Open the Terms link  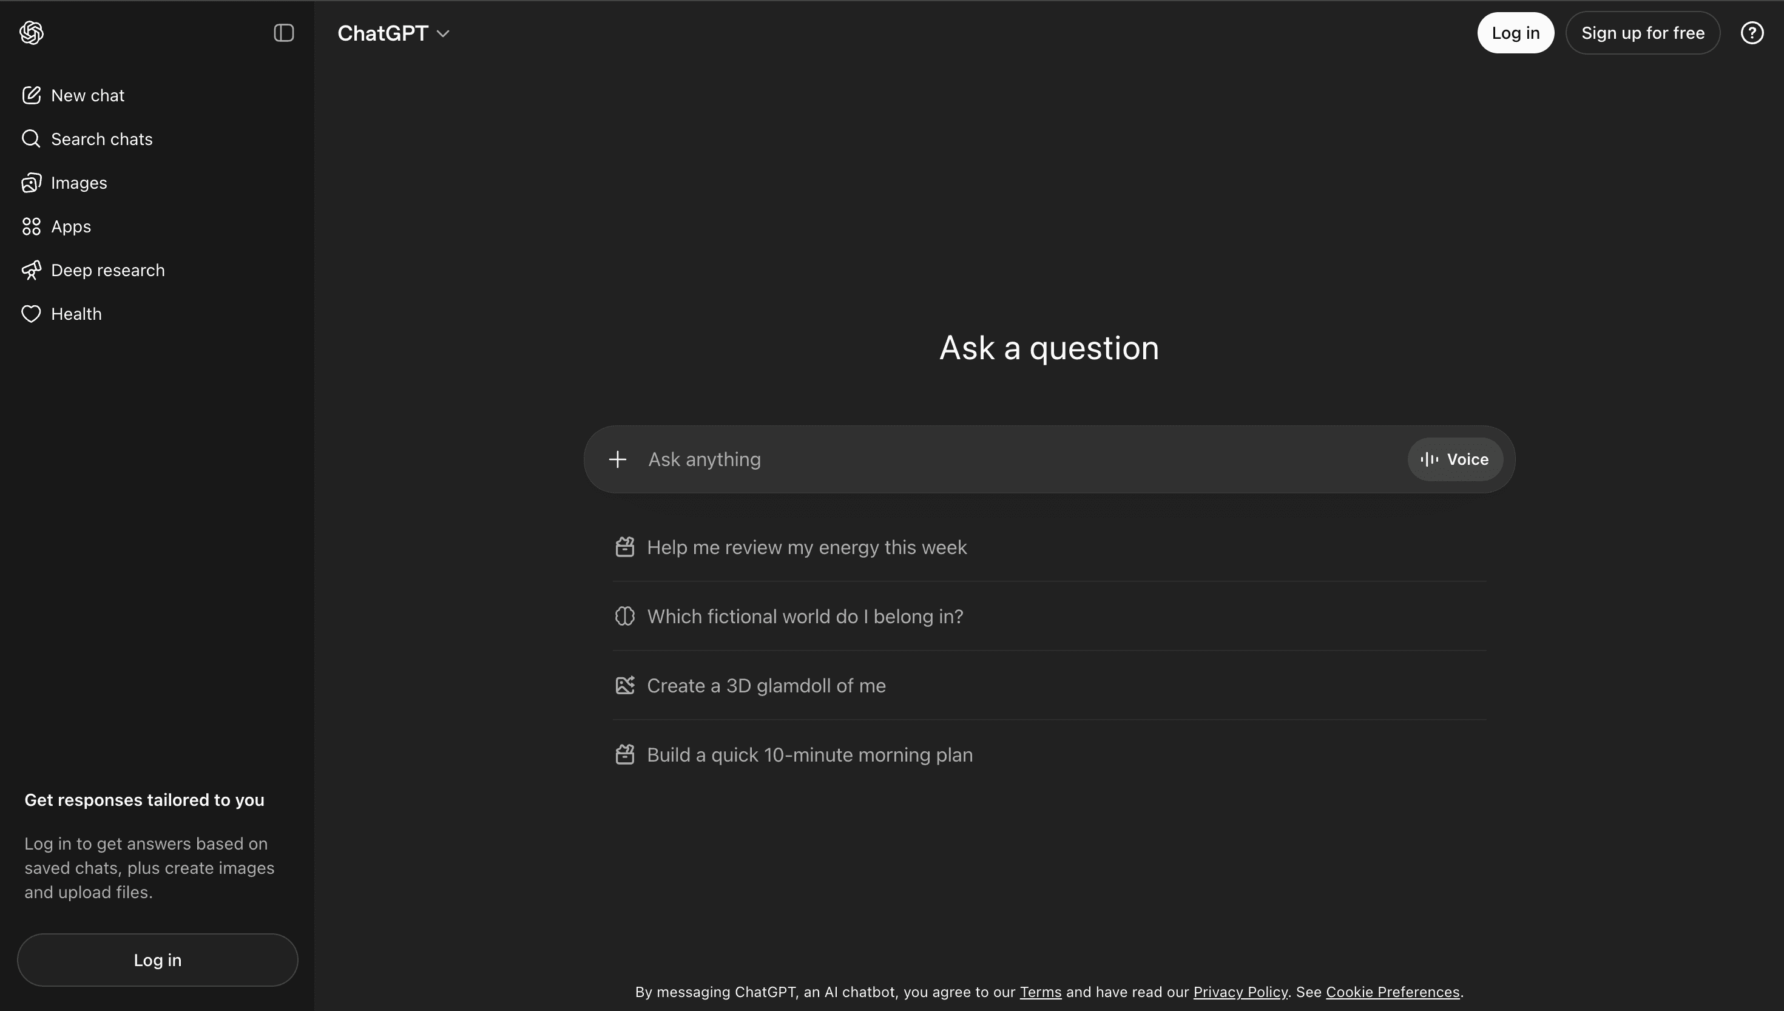(1040, 992)
